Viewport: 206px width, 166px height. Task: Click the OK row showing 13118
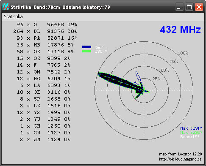pyautogui.click(x=45, y=52)
